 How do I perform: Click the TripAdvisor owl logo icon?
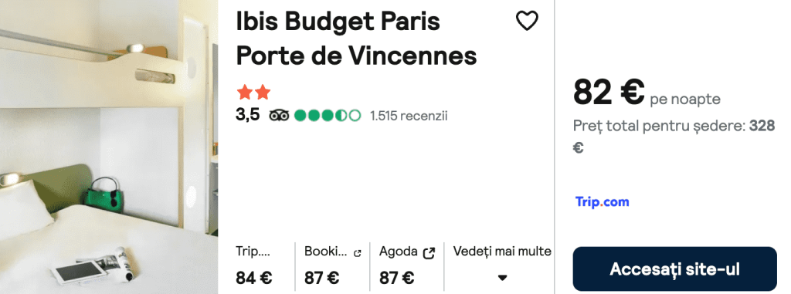click(x=279, y=116)
